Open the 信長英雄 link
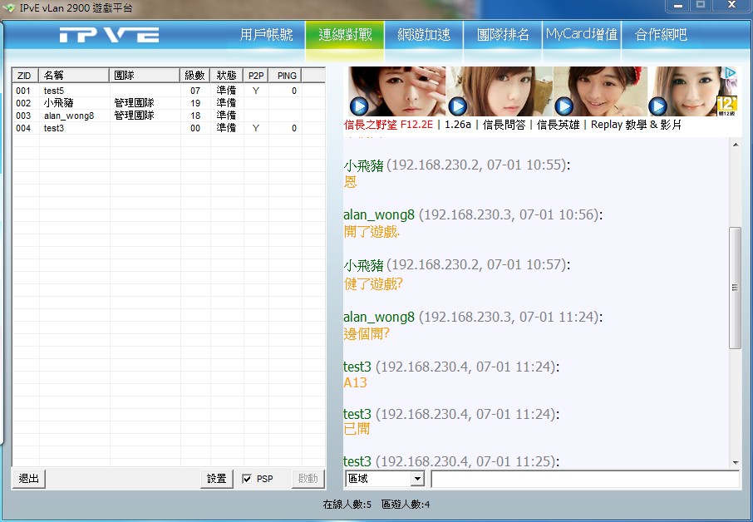753x522 pixels. click(x=558, y=125)
